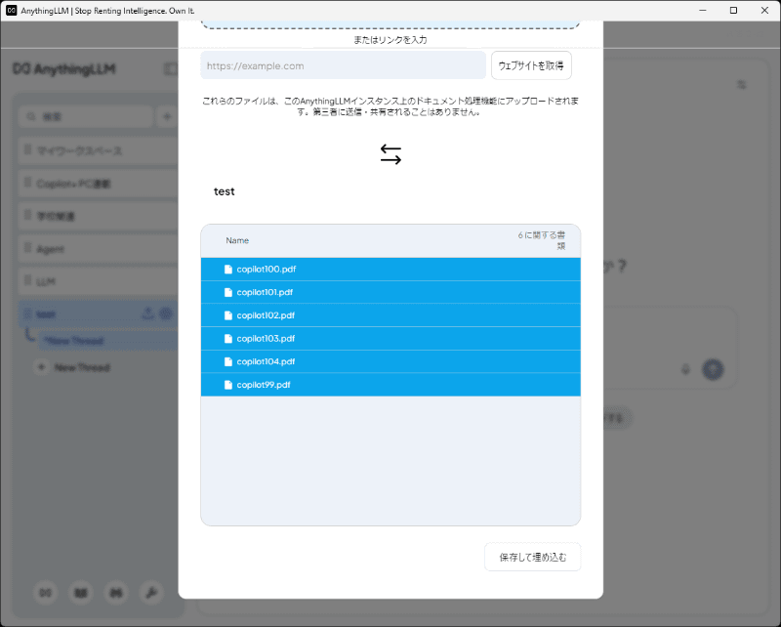Image resolution: width=781 pixels, height=627 pixels.
Task: Click the ウェブサイトを取得 button
Action: tap(531, 65)
